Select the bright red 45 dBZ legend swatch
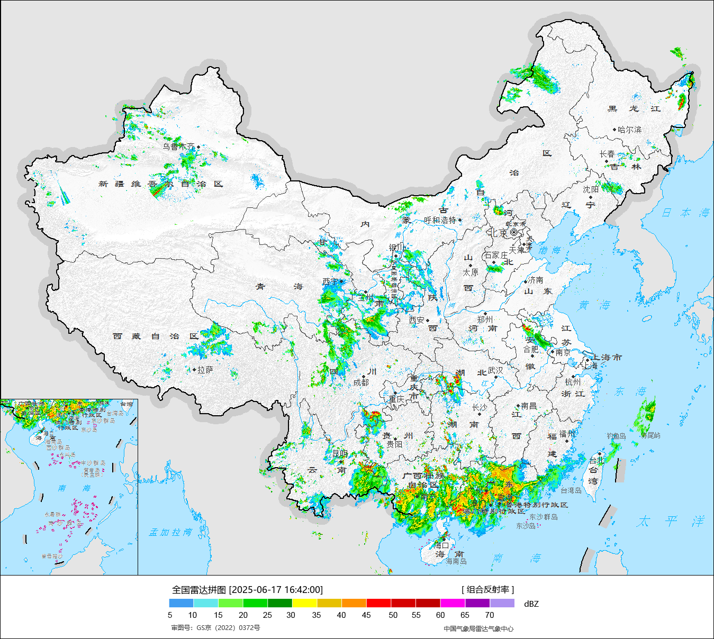This screenshot has height=639, width=714. 378,603
